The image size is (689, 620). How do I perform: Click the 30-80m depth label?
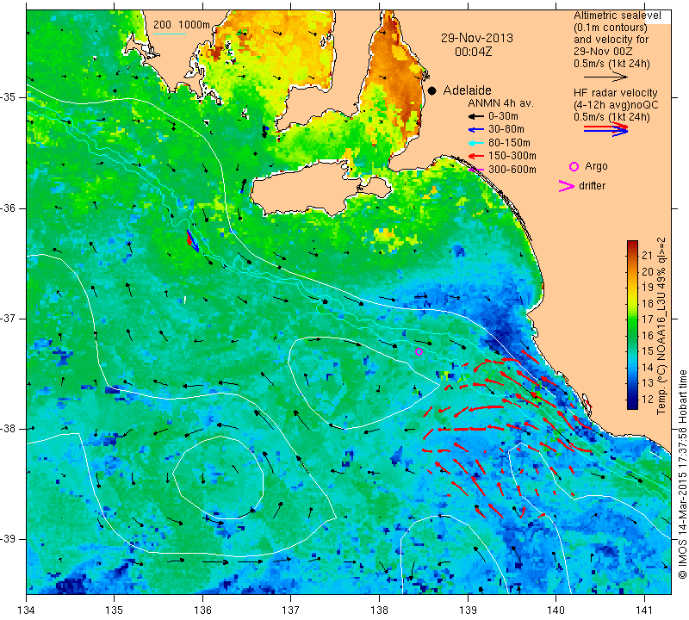506,130
